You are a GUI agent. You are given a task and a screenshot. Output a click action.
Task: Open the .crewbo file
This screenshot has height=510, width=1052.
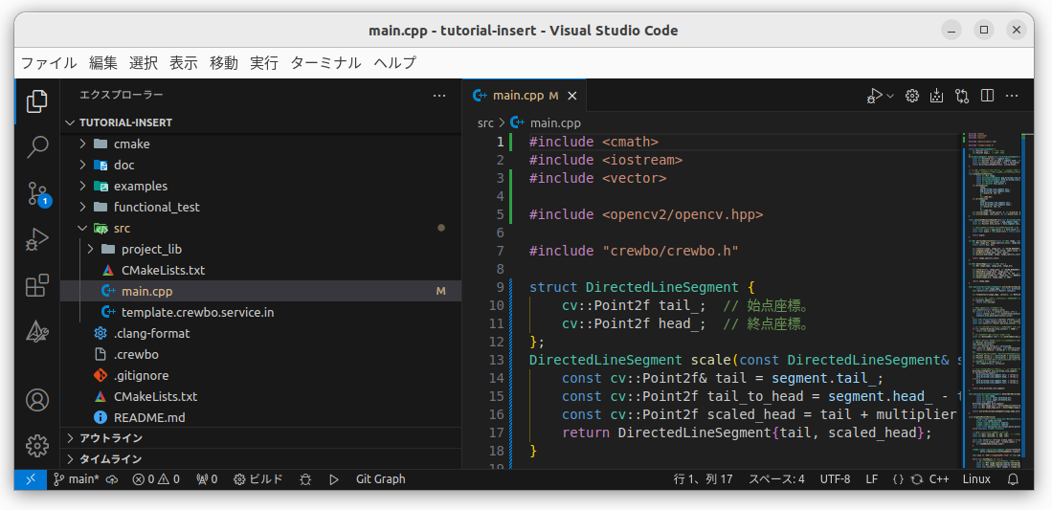click(261, 354)
